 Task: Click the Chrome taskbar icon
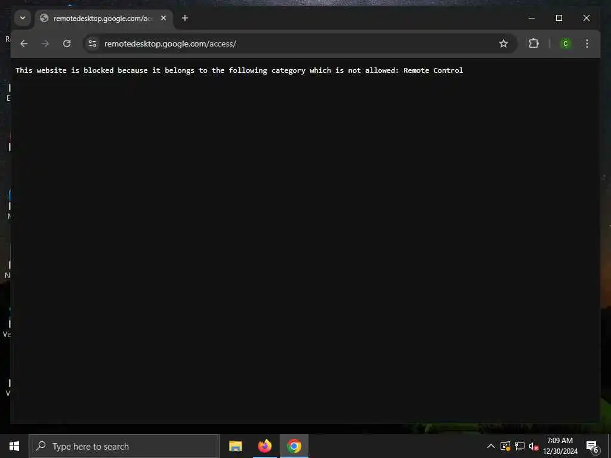[294, 446]
